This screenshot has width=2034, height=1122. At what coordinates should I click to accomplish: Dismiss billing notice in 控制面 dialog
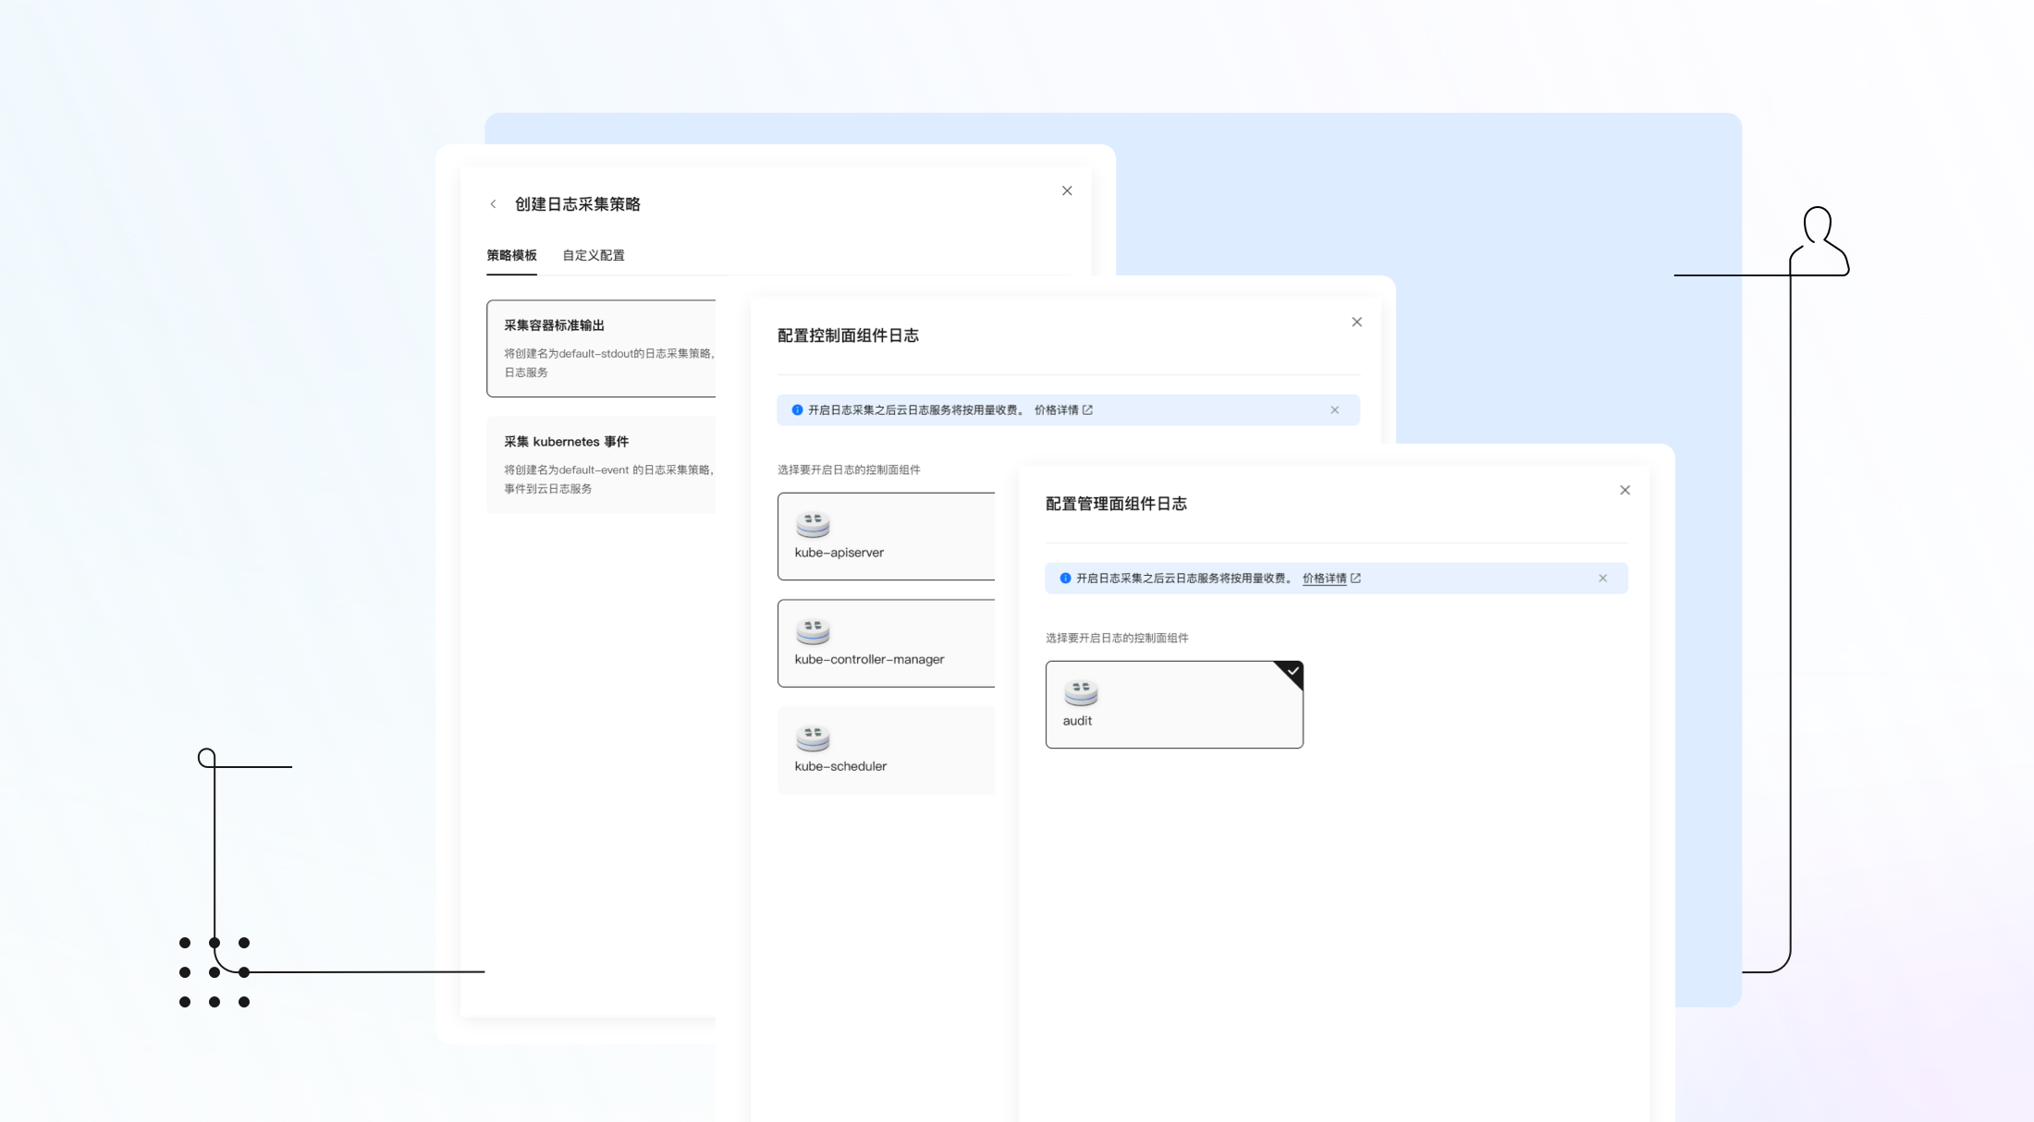[1334, 410]
